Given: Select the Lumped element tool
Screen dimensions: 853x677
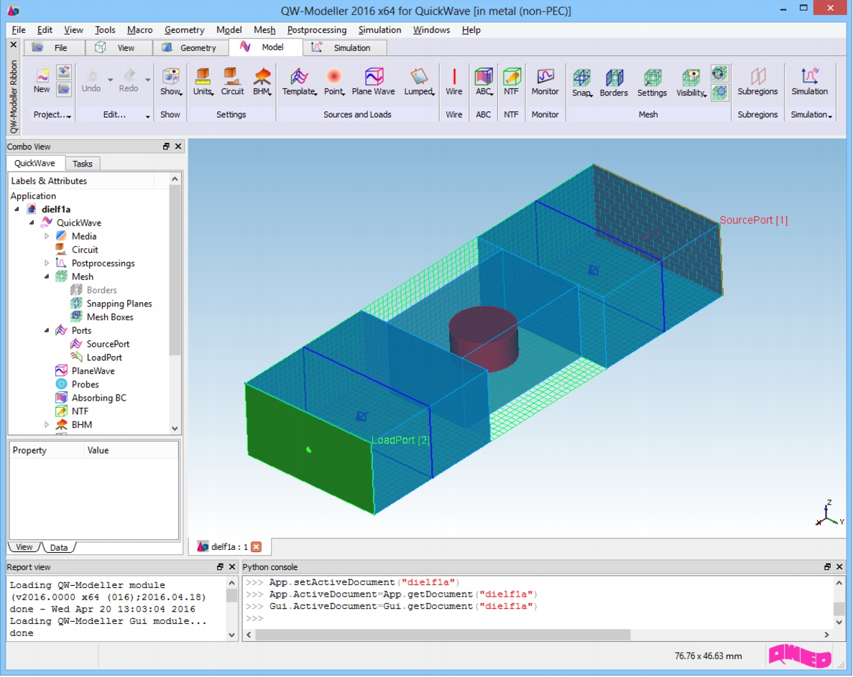Looking at the screenshot, I should tap(419, 82).
